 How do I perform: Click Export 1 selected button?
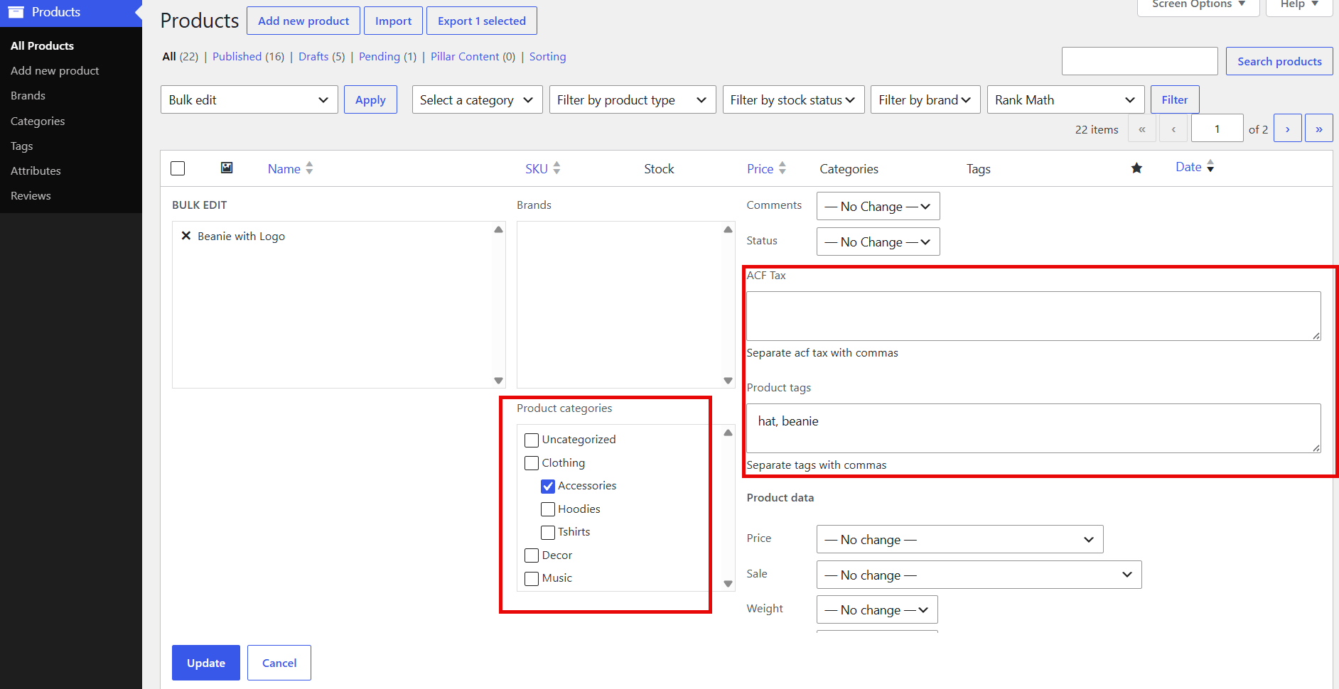click(x=482, y=21)
